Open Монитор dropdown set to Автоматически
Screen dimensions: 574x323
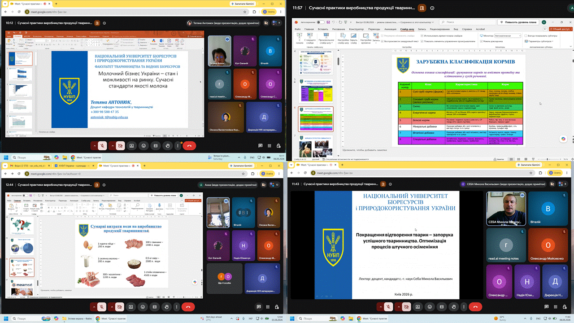pyautogui.click(x=507, y=35)
